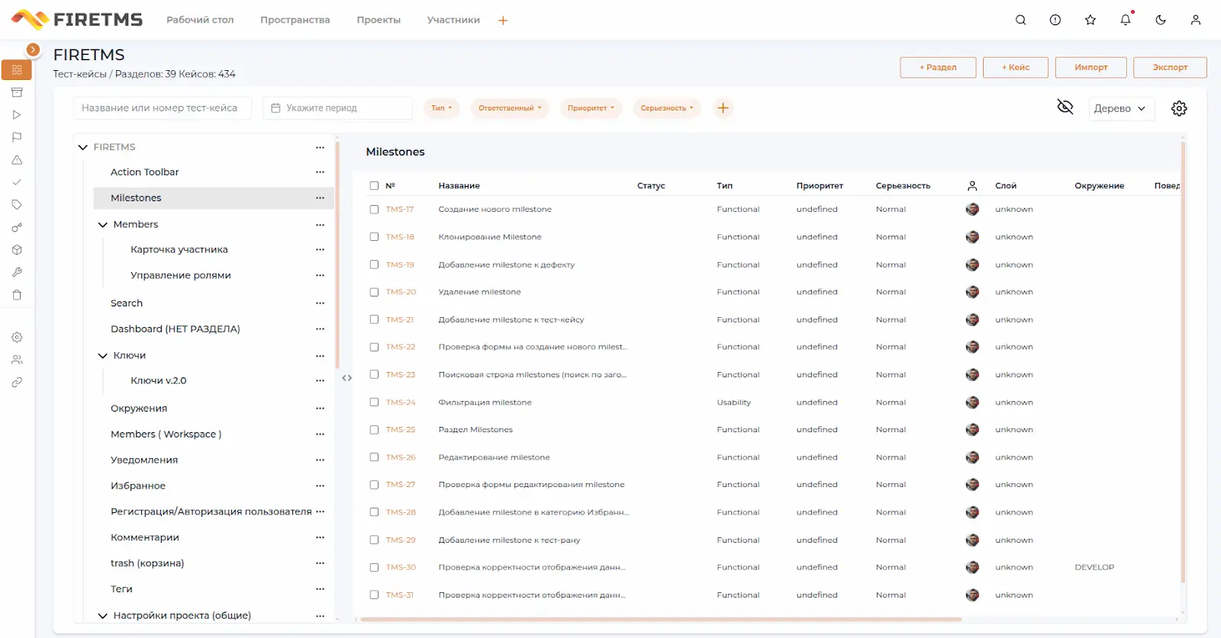Open keys via the key icon

[x=17, y=227]
